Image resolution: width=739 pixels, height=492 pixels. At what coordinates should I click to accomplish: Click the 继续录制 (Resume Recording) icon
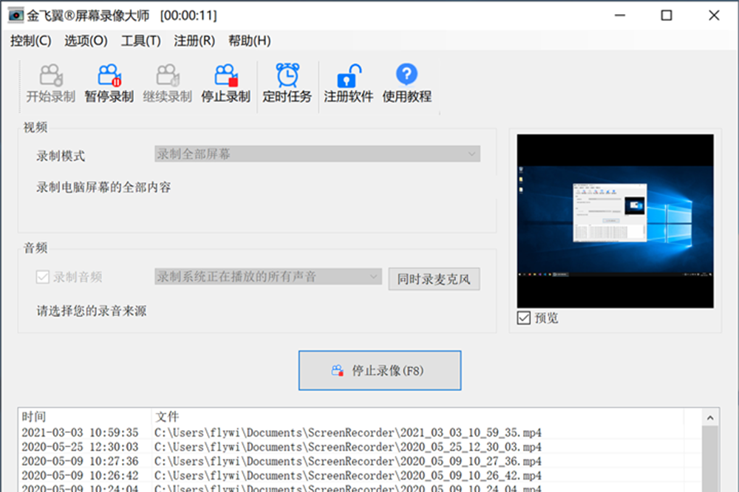(167, 75)
